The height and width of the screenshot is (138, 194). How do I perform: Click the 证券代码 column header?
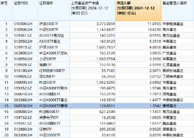click(x=25, y=10)
